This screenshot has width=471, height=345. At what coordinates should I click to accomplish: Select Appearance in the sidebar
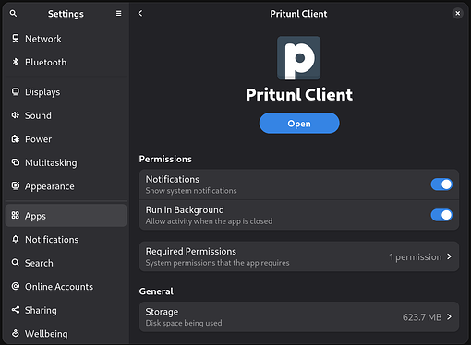[66, 186]
